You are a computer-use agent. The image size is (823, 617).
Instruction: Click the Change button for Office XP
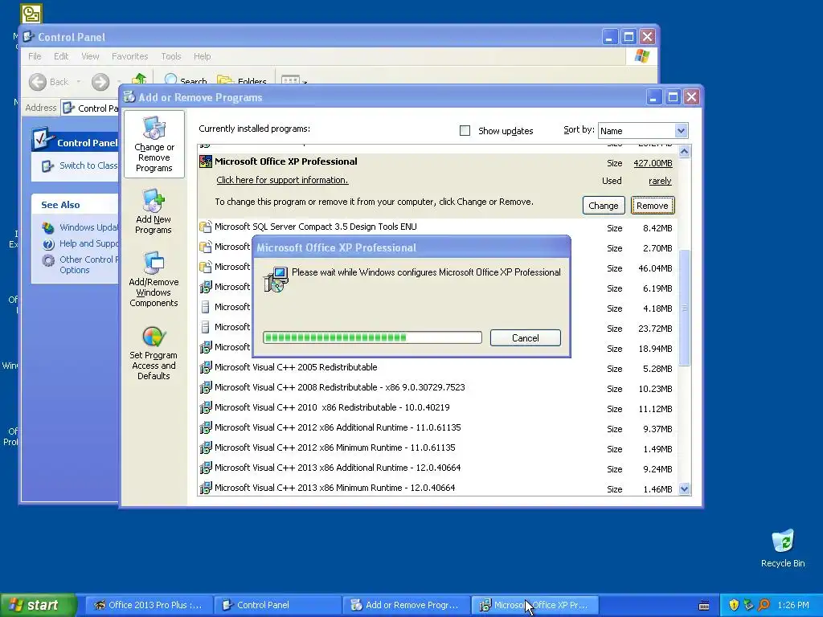coord(603,206)
